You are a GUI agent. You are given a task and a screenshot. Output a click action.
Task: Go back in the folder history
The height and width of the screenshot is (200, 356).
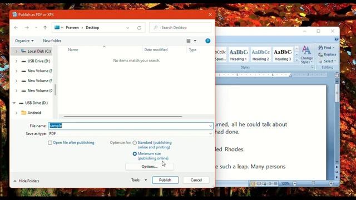(x=16, y=28)
